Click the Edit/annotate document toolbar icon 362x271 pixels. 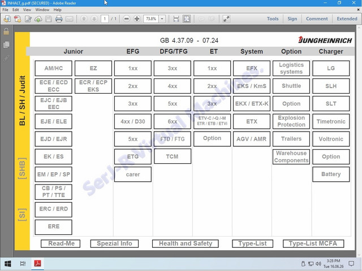[28, 19]
